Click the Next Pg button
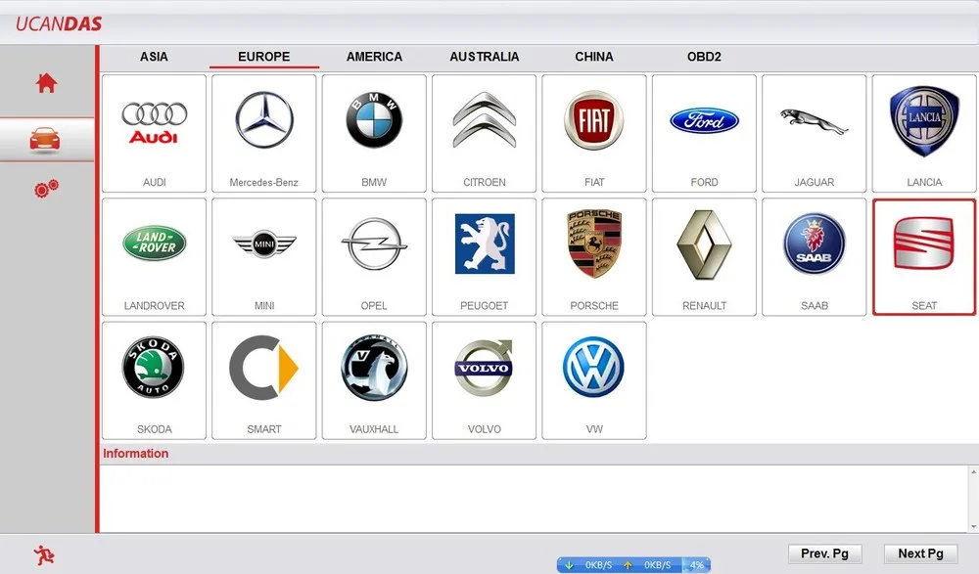The width and height of the screenshot is (979, 574). tap(920, 553)
